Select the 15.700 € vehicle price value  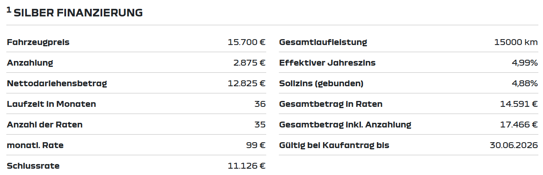pos(246,42)
